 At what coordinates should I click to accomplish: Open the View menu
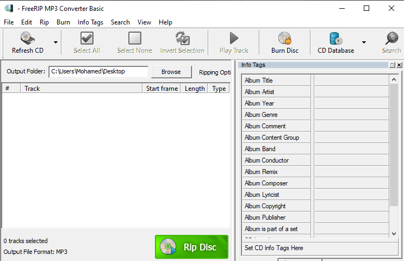(x=144, y=22)
